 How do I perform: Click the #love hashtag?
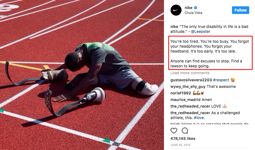click(x=199, y=118)
